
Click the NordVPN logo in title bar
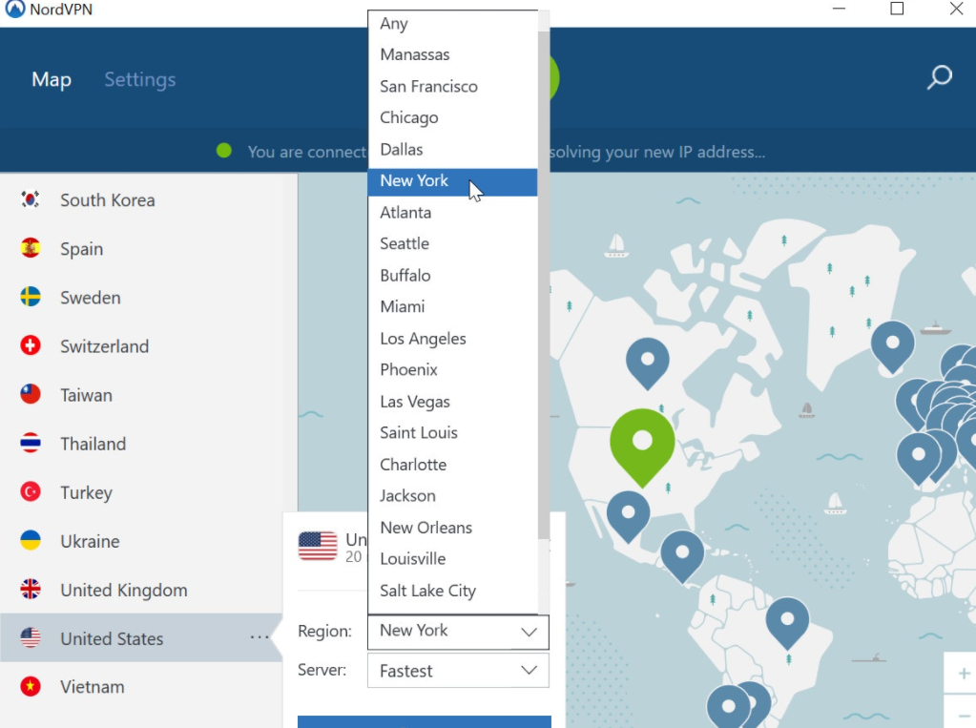[x=15, y=10]
